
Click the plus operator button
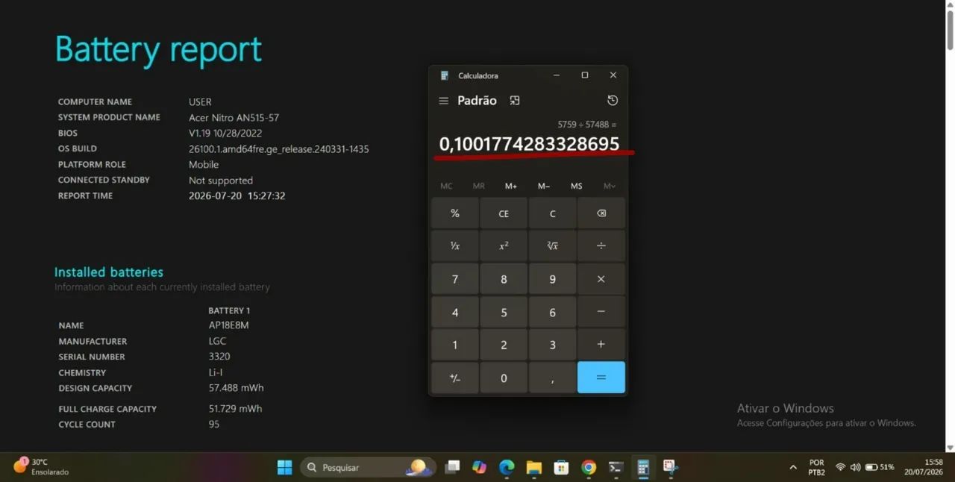(601, 345)
